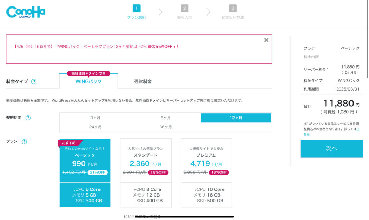Select the WINGパック pricing tab

click(89, 81)
